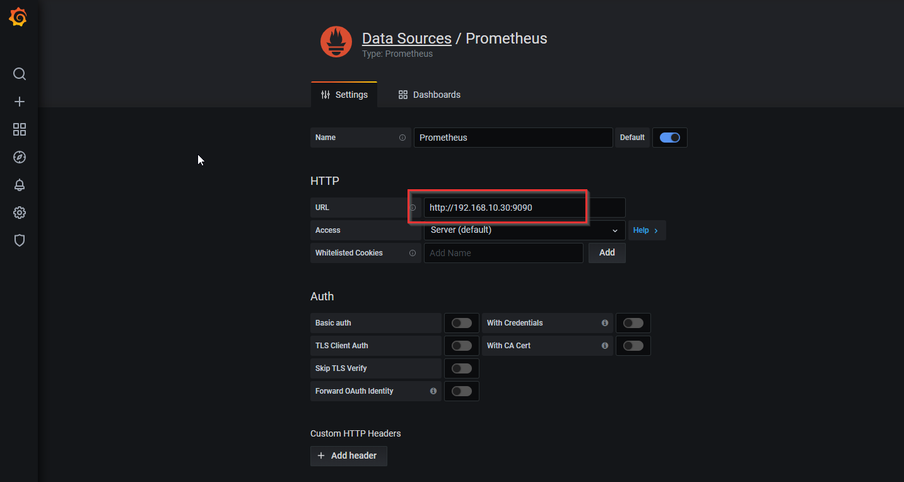Open the Access Server (default) dropdown
Viewport: 904px width, 482px height.
[x=525, y=230]
